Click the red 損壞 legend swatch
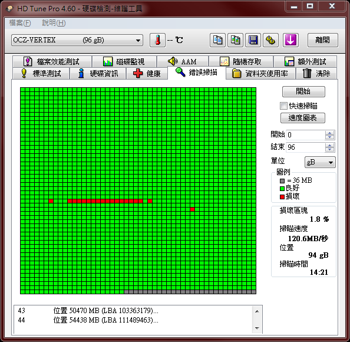 tap(282, 197)
